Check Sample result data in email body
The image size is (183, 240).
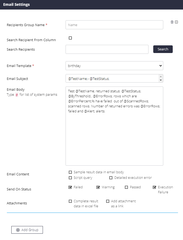coord(70,172)
